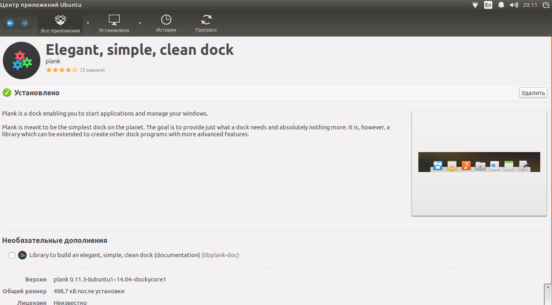Go forward with the right arrow button
Image resolution: width=552 pixels, height=305 pixels.
point(24,23)
